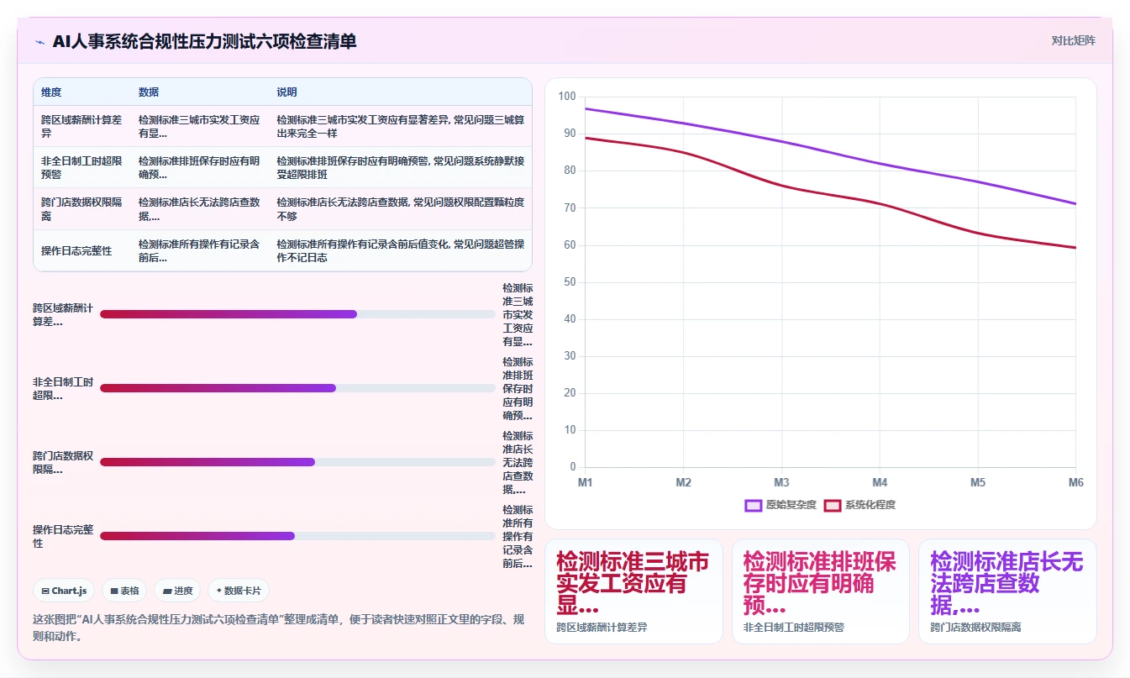Viewport: 1130px width, 678px height.
Task: Click the blue icon before the page title
Action: point(39,41)
